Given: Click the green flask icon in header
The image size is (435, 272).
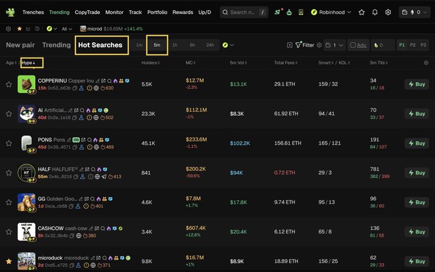Looking at the screenshot, I should pyautogui.click(x=289, y=12).
